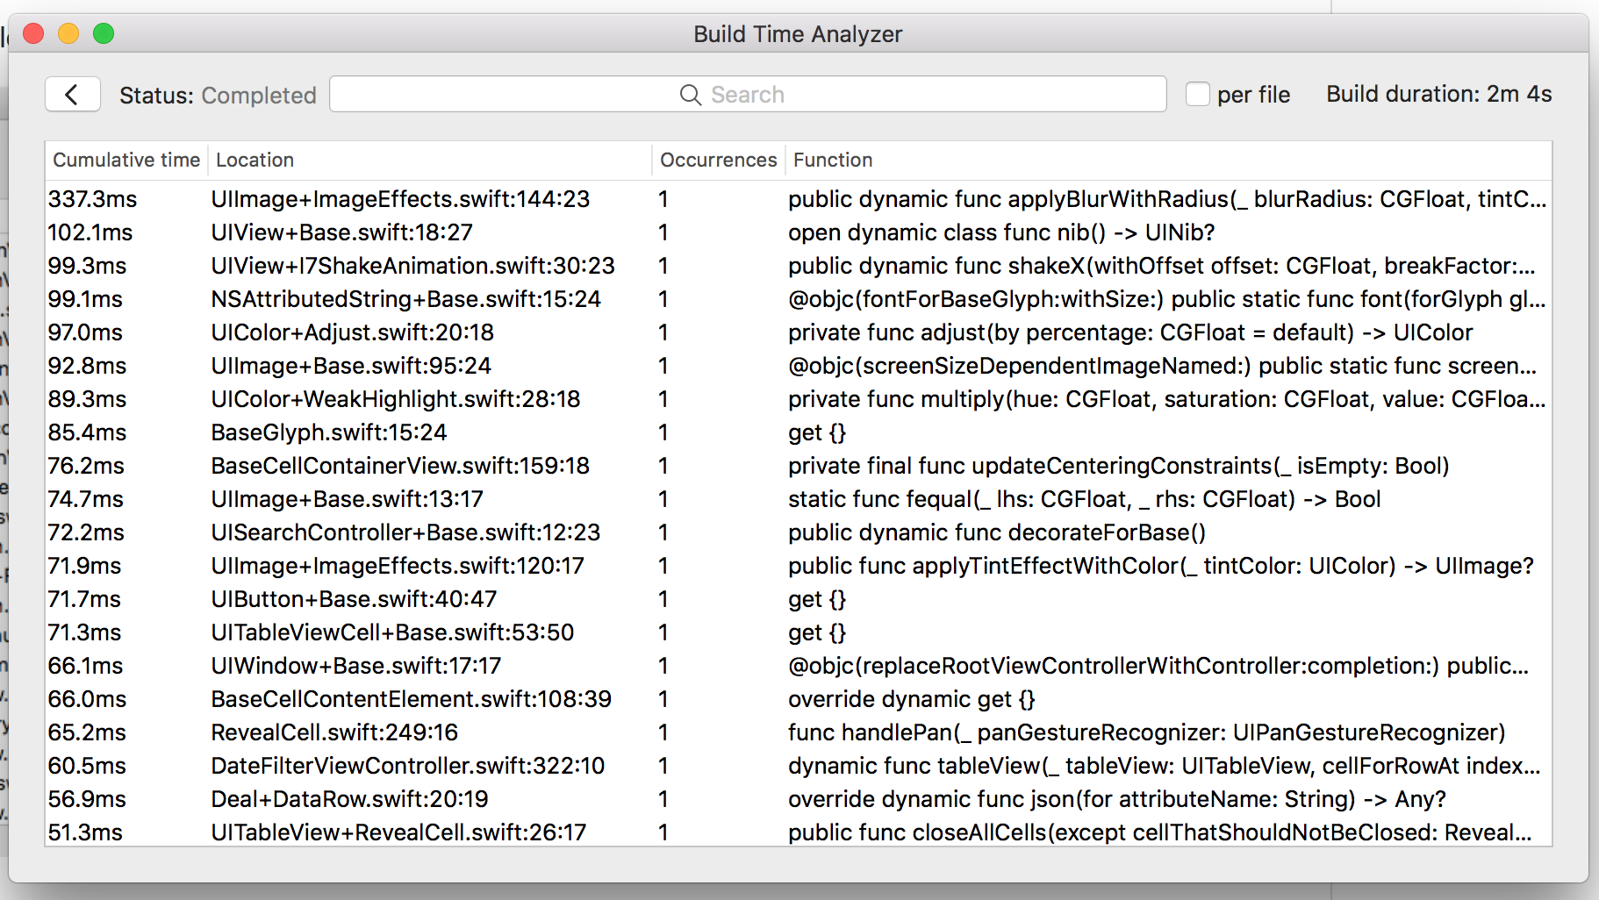Viewport: 1599px width, 900px height.
Task: Click the back chevron button
Action: coord(73,95)
